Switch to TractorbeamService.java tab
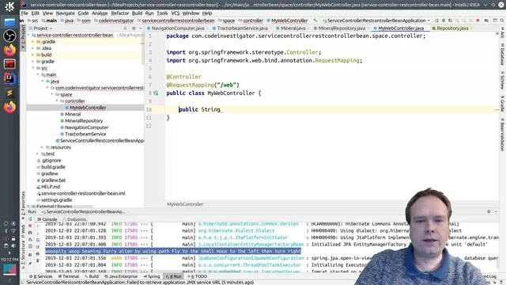 coord(242,28)
